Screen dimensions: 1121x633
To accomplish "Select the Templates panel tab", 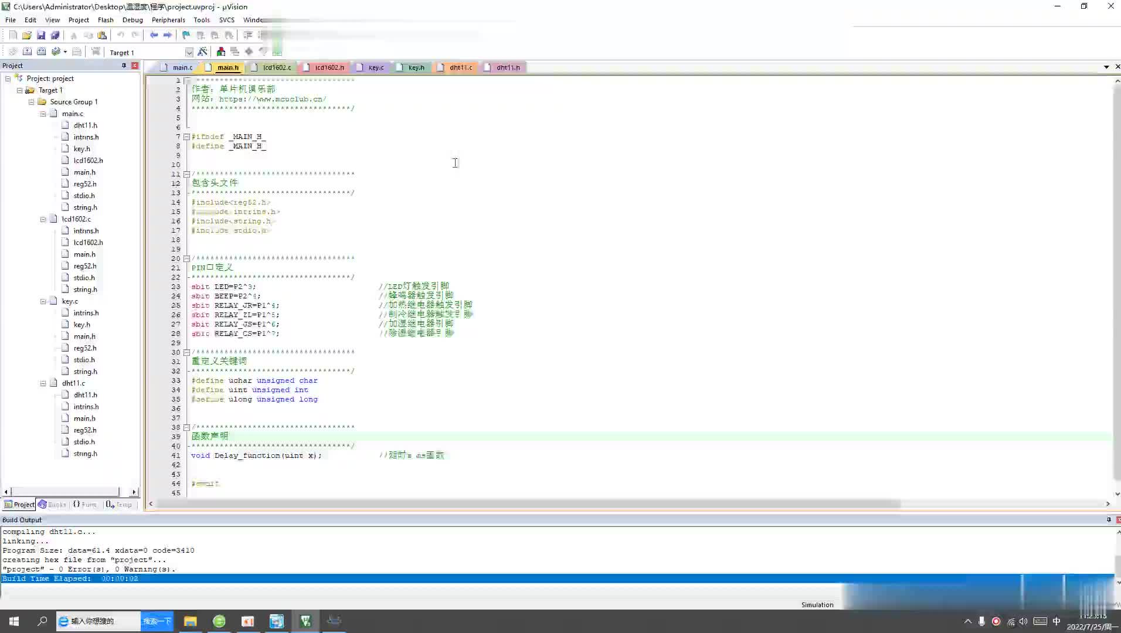I will point(119,504).
